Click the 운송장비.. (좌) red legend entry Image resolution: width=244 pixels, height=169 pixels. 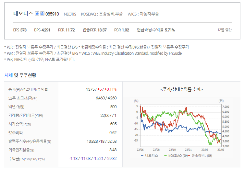(x=200, y=155)
